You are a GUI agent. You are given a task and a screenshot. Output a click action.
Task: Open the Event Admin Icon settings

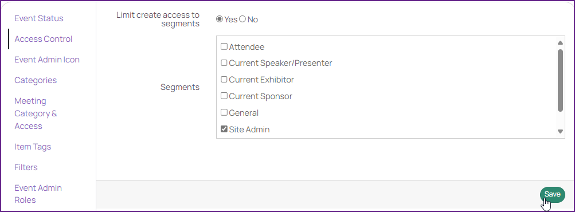pyautogui.click(x=47, y=60)
